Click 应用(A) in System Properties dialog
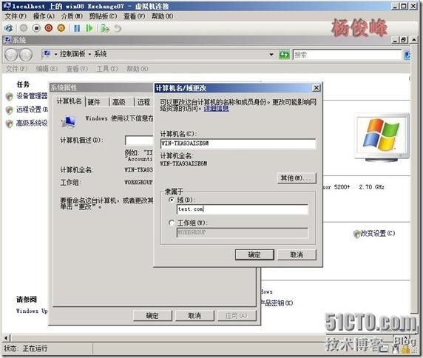The height and width of the screenshot is (358, 423). pyautogui.click(x=237, y=316)
